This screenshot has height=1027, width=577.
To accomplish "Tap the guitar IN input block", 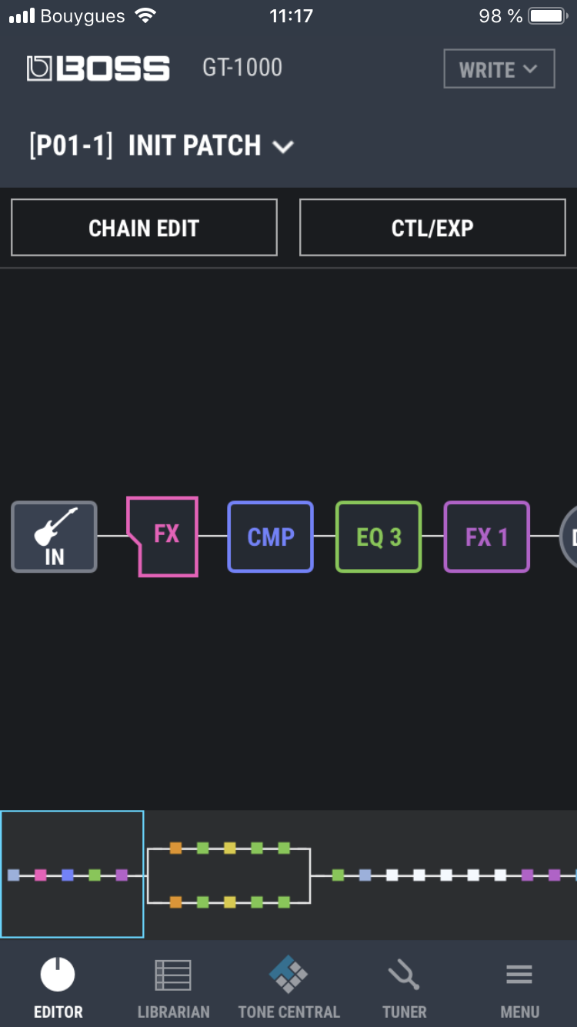I will [54, 537].
